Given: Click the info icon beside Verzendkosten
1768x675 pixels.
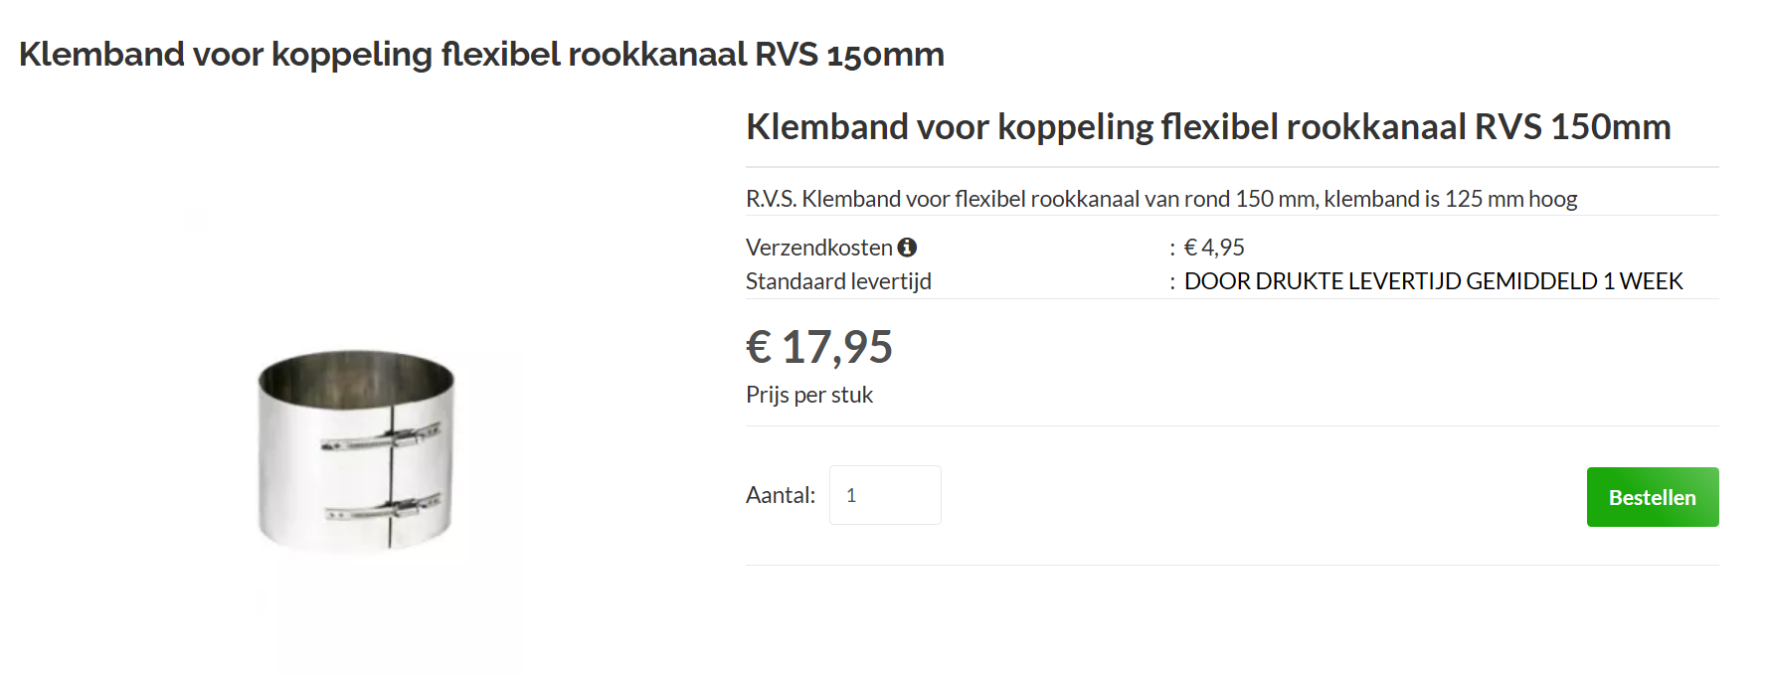Looking at the screenshot, I should click(x=907, y=248).
